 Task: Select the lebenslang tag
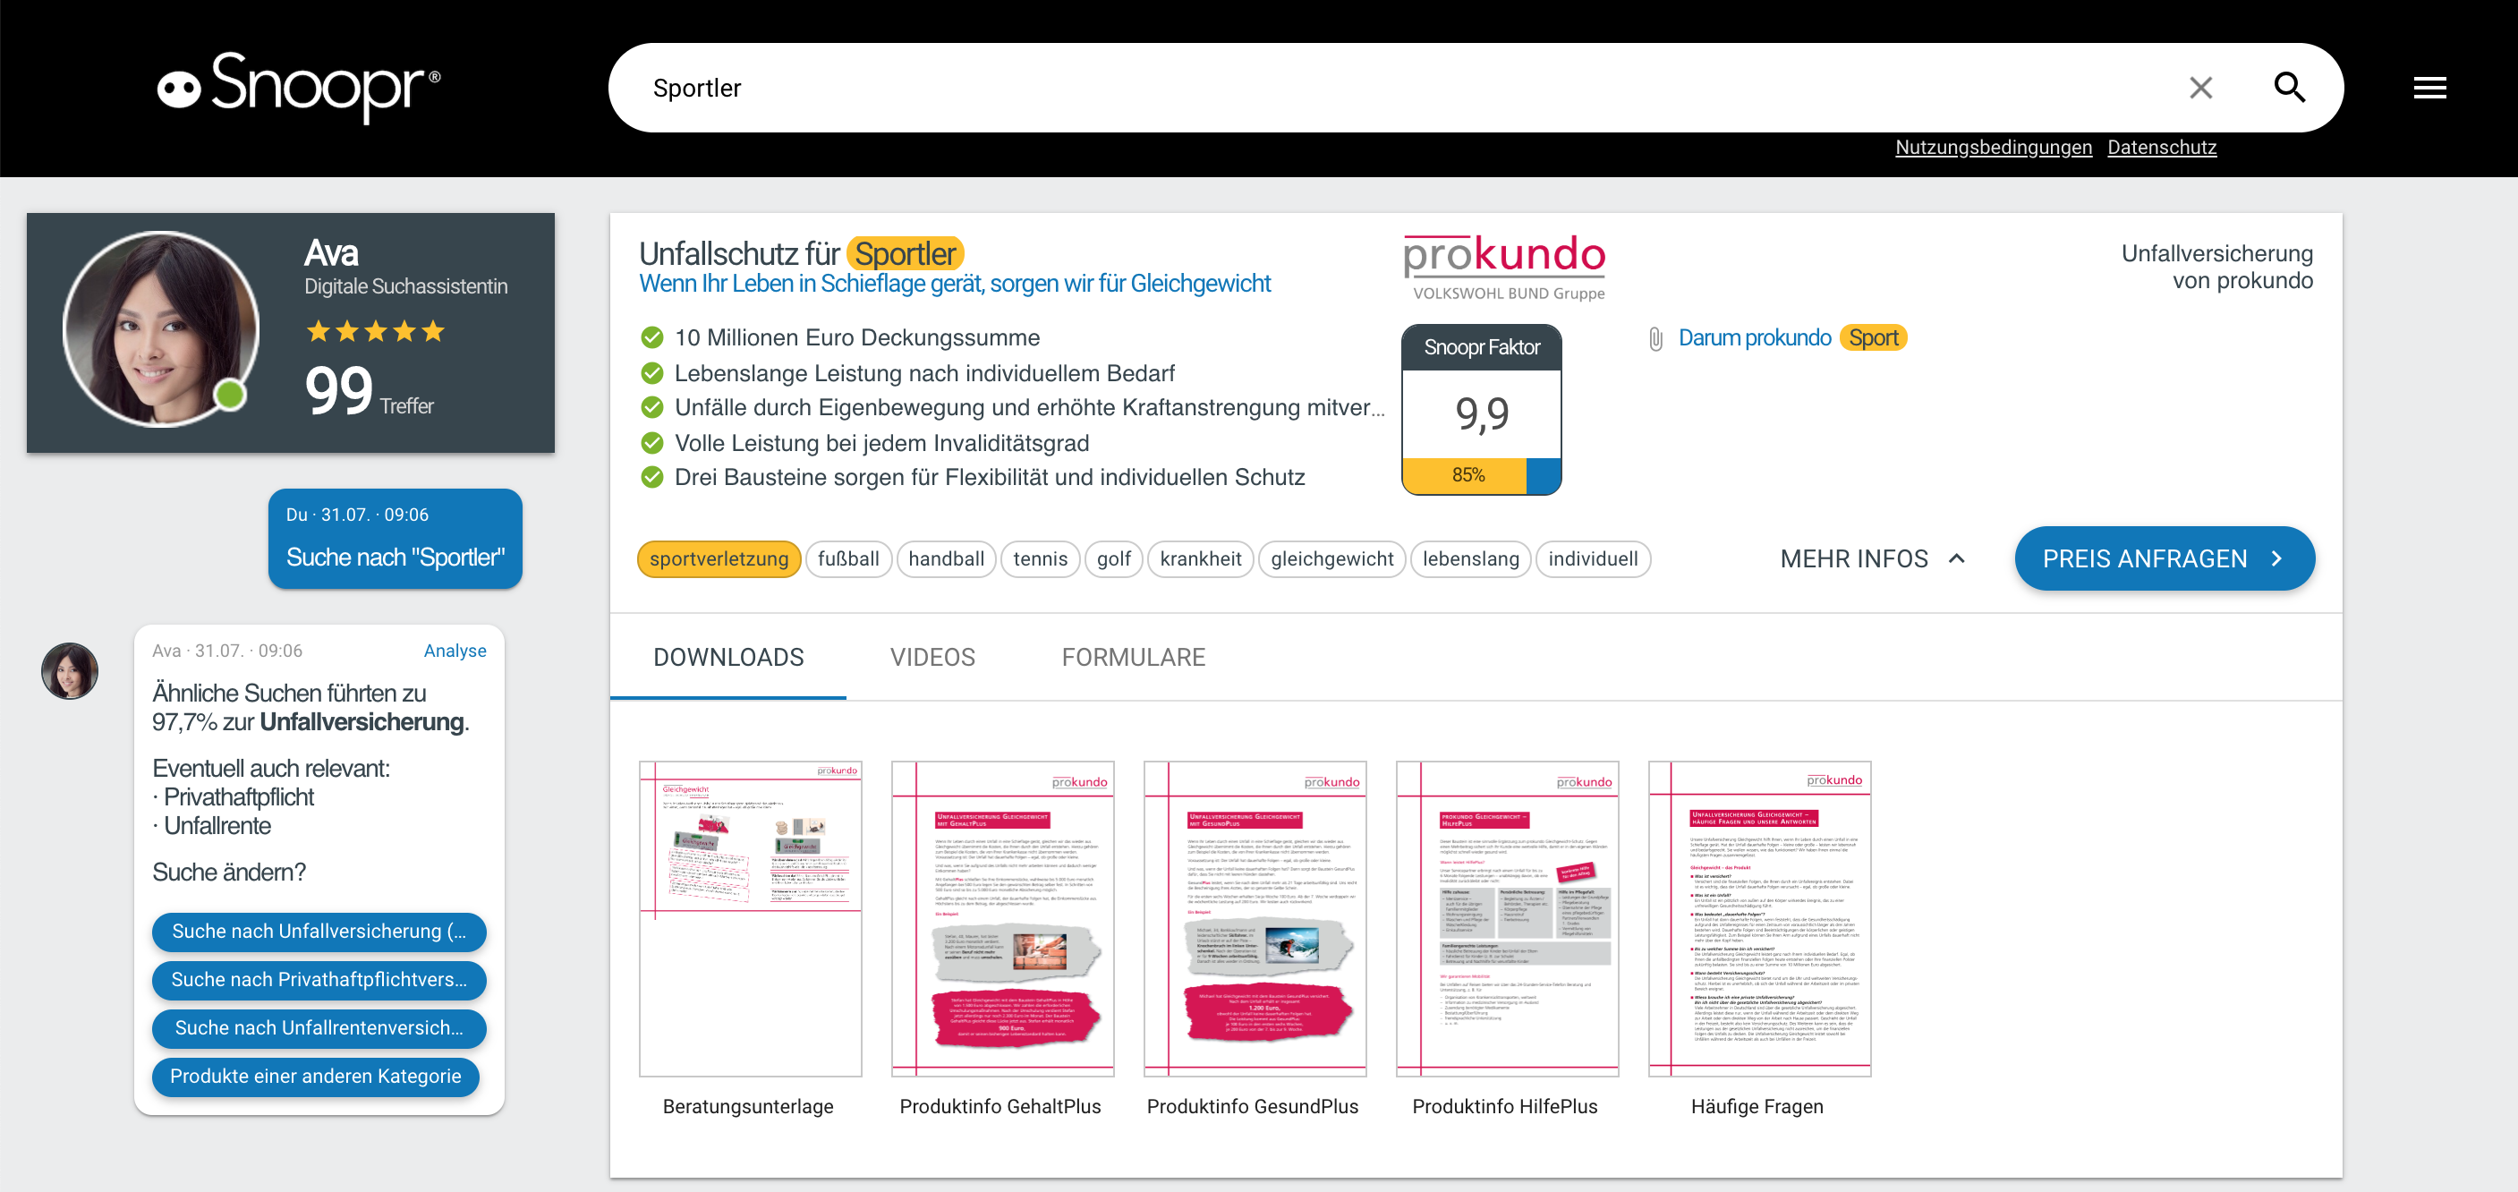[1470, 558]
